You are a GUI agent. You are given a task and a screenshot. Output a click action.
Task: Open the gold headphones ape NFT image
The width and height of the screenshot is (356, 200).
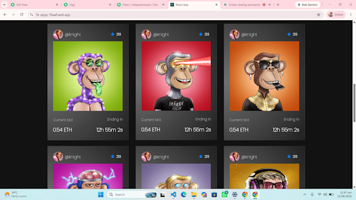(264, 176)
